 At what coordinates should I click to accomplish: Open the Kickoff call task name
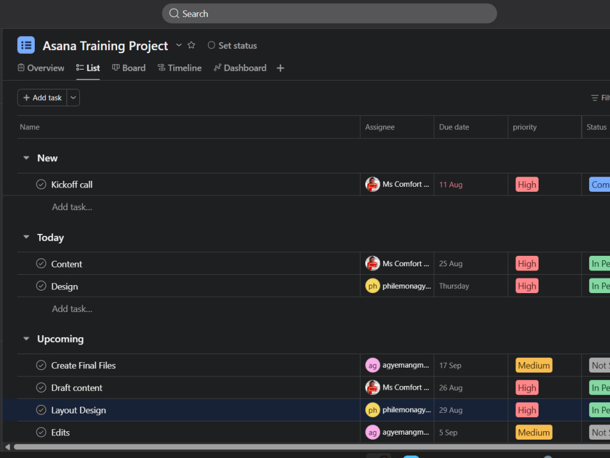71,184
